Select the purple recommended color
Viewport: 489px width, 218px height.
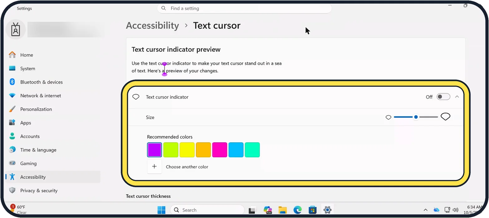[x=154, y=150]
